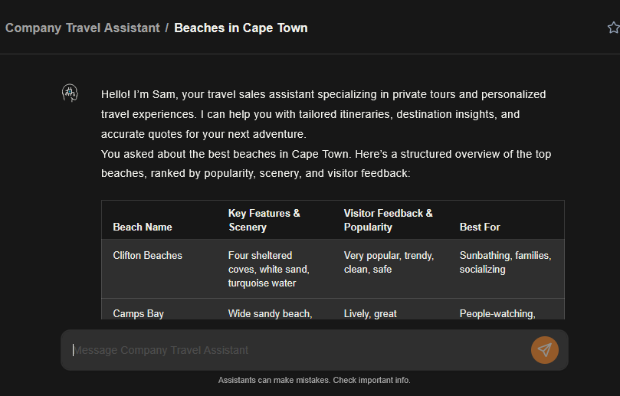Image resolution: width=620 pixels, height=396 pixels.
Task: Open the Company Travel Assistant breadcrumb
Action: tap(82, 28)
